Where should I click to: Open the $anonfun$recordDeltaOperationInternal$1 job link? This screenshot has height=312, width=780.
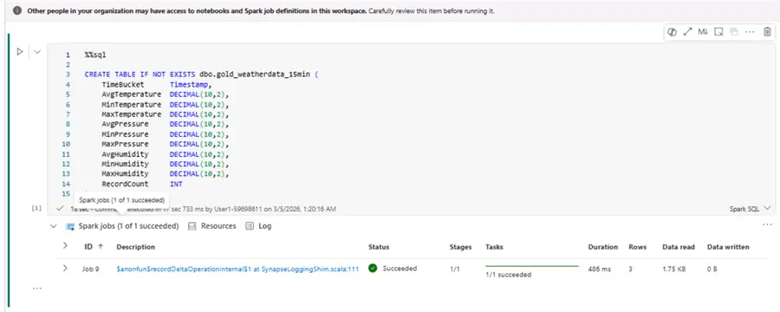(237, 269)
